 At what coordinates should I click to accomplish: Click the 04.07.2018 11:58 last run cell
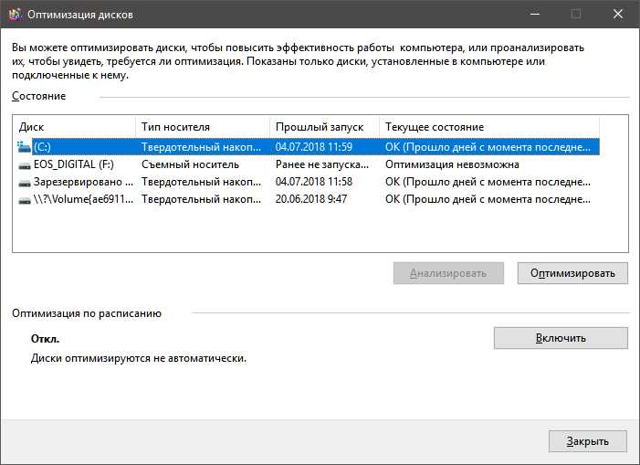pyautogui.click(x=313, y=182)
